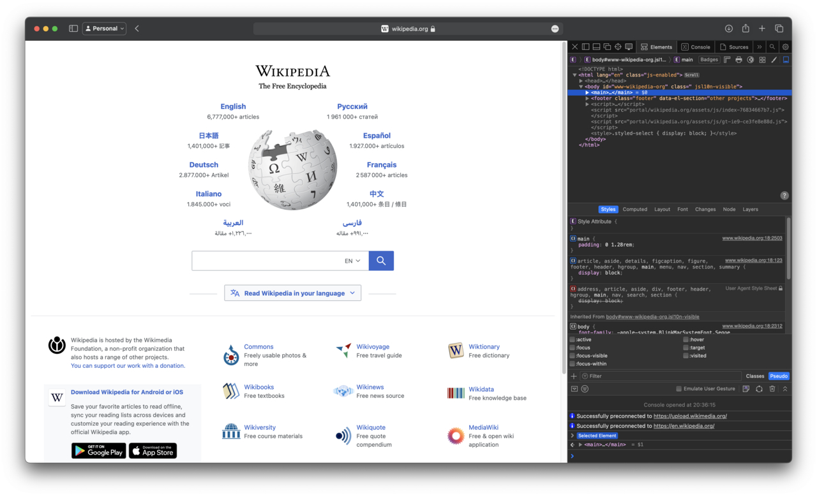Image resolution: width=817 pixels, height=496 pixels.
Task: Open Web Inspector settings gear
Action: [786, 47]
